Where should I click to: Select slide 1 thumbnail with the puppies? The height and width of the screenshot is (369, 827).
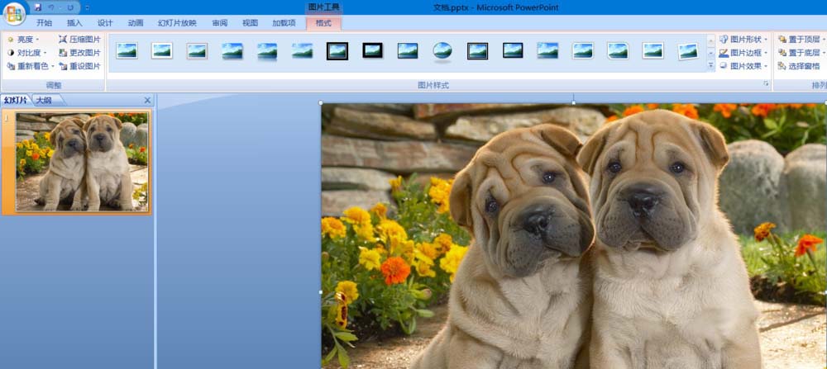(x=82, y=162)
